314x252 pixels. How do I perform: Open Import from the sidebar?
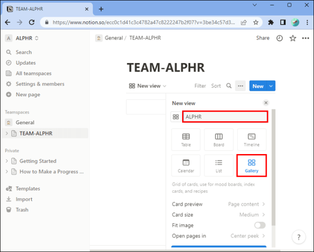pyautogui.click(x=24, y=199)
